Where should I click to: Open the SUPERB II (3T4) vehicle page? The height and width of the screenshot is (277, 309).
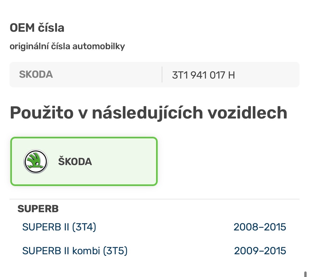(x=59, y=227)
